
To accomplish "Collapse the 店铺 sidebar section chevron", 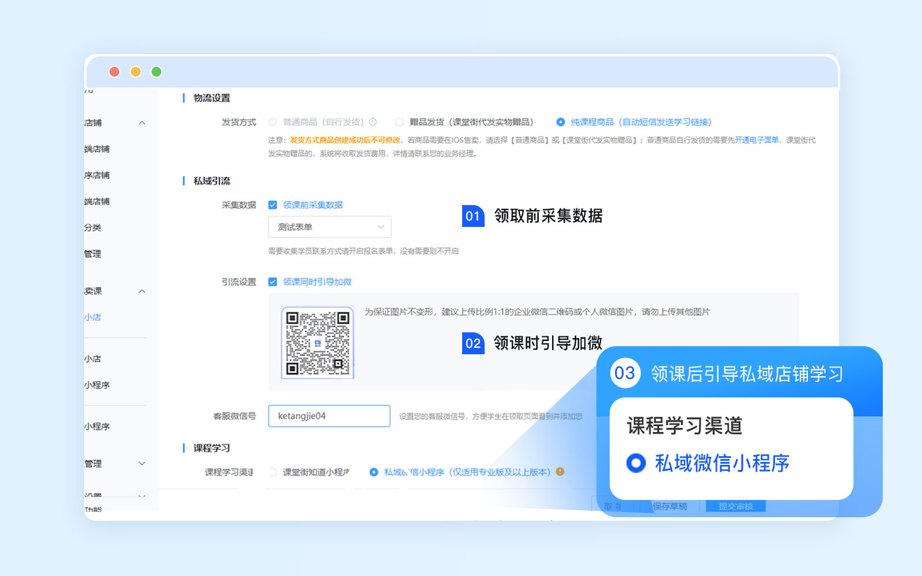I will 142,123.
